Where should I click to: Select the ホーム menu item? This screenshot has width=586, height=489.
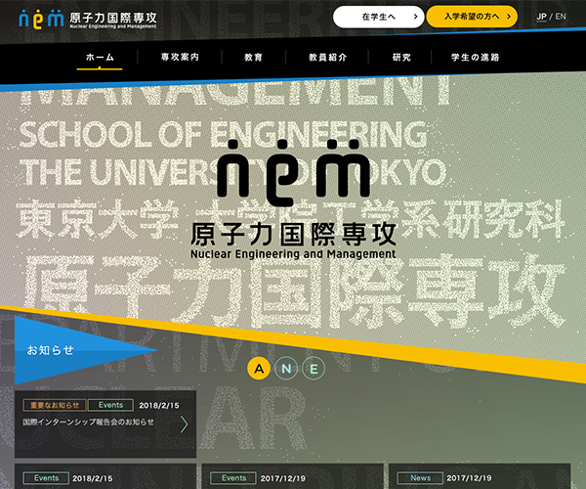100,58
